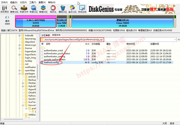
Task: Switch to the 分区参数 tab
Action: [46, 35]
